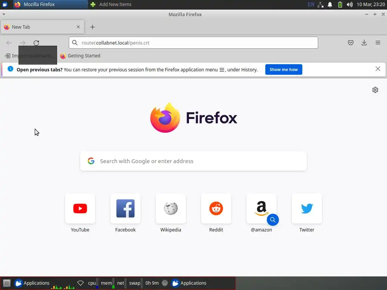Reload the current page in Firefox

(36, 43)
